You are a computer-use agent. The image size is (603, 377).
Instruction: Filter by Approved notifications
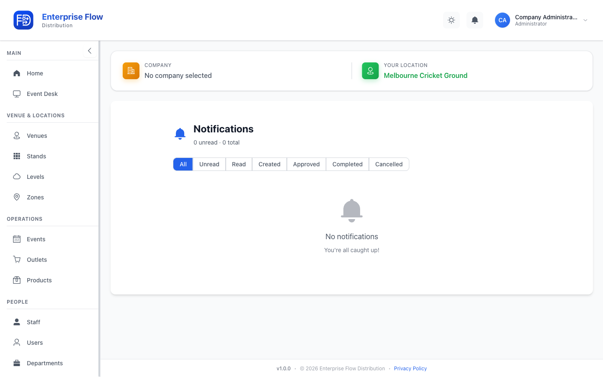coord(307,164)
